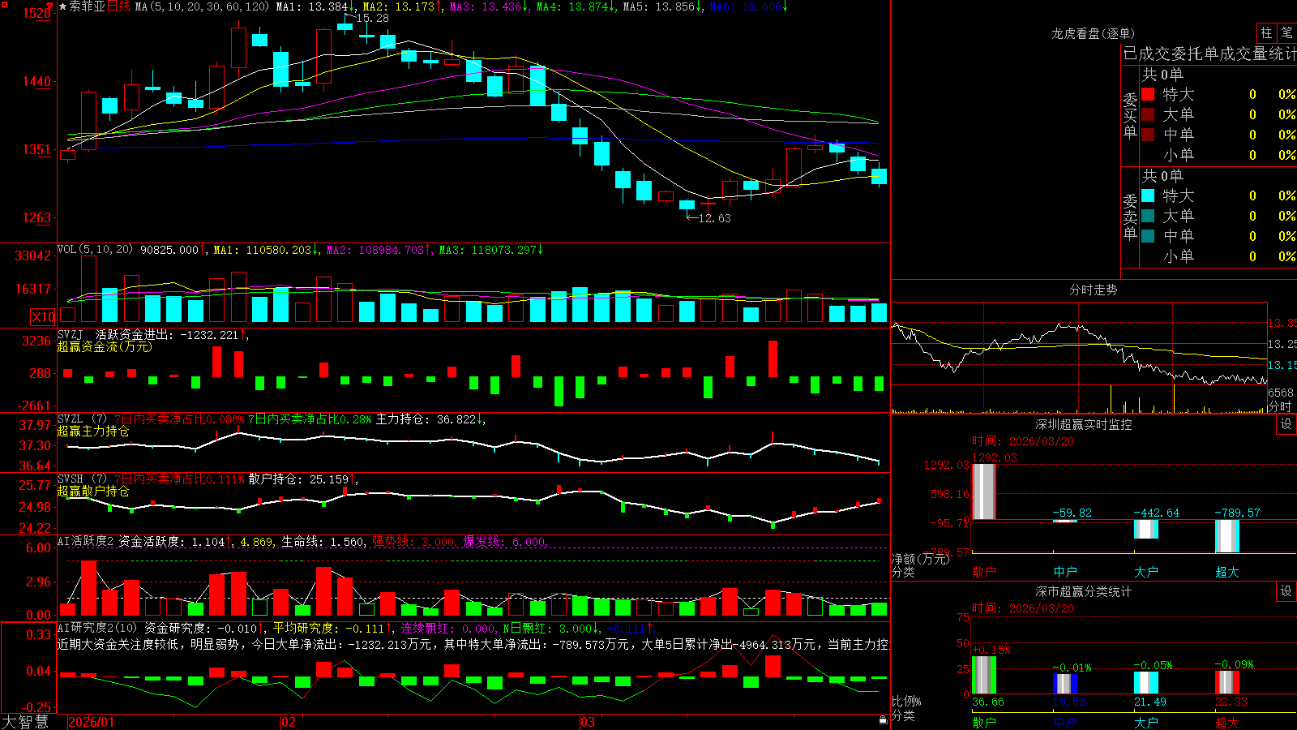Click the blue 中户 bar at 19.52
The height and width of the screenshot is (730, 1297).
[1065, 684]
